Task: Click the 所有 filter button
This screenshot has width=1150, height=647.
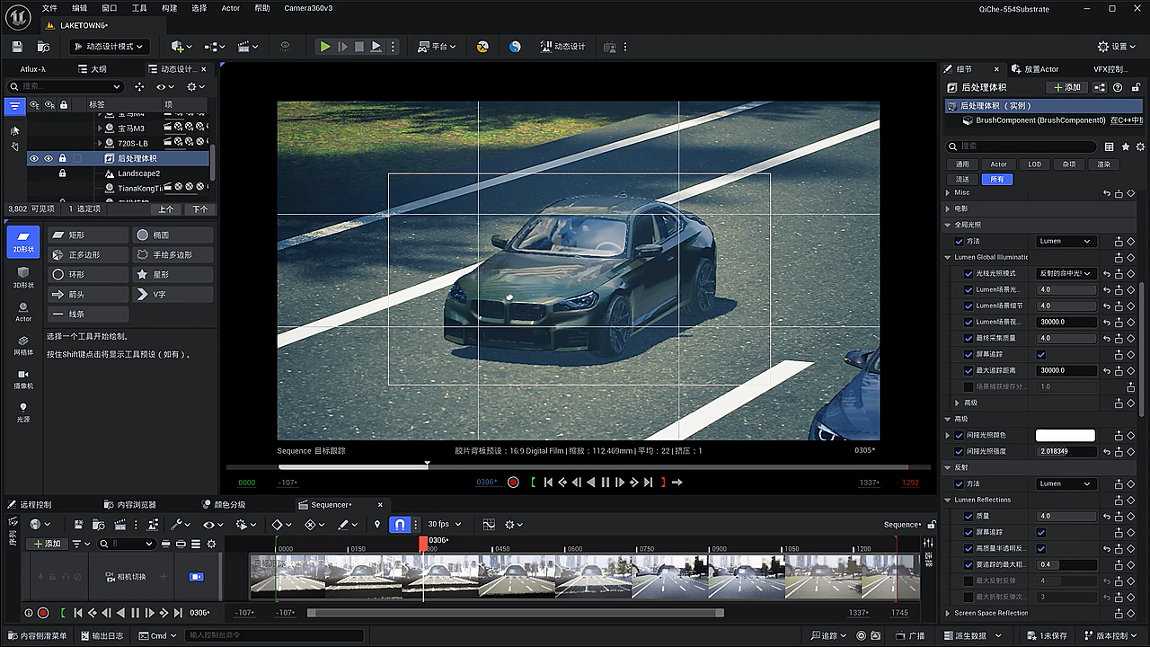Action: [997, 179]
